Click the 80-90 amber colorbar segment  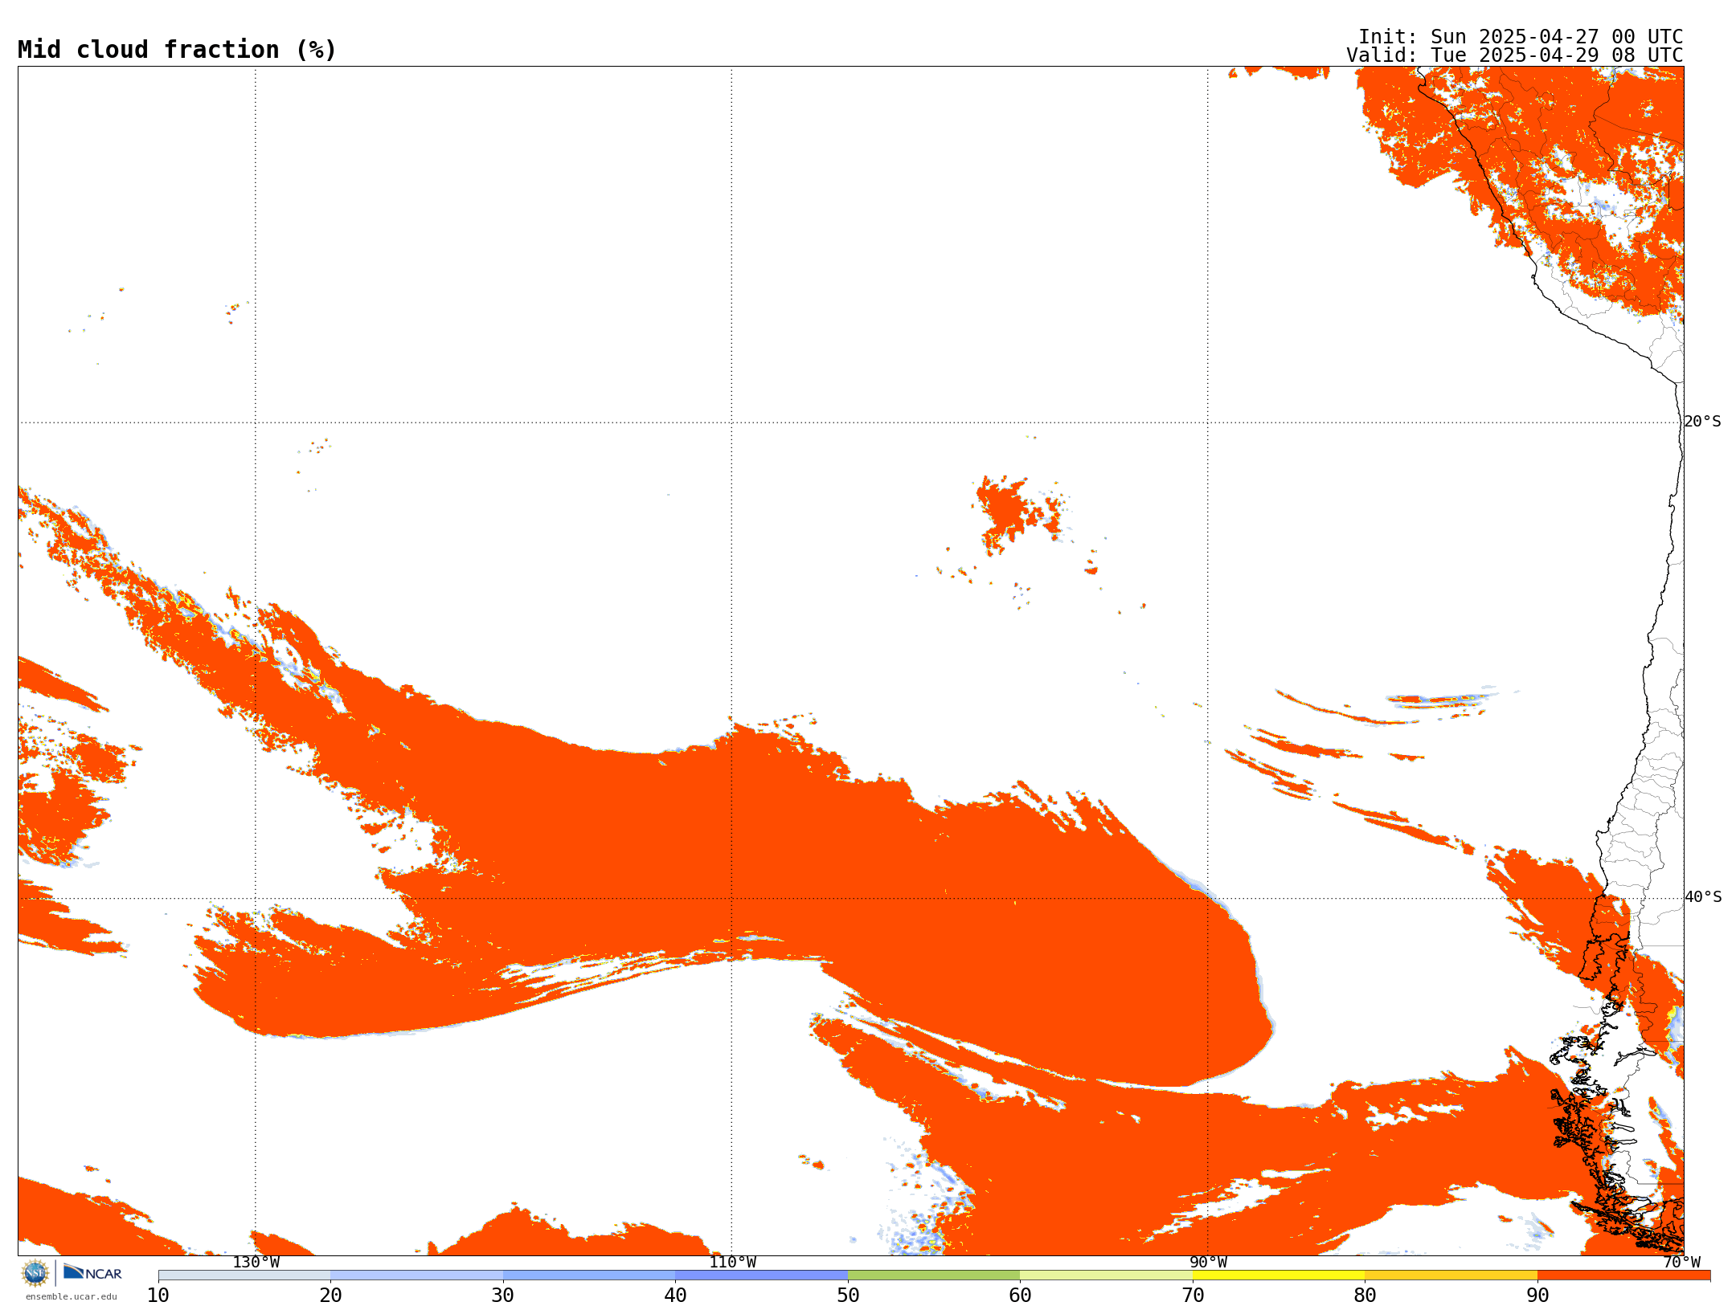click(1451, 1275)
